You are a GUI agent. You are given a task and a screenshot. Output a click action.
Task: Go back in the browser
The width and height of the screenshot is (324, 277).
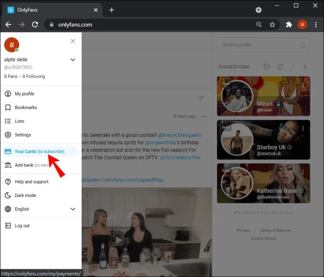point(8,25)
